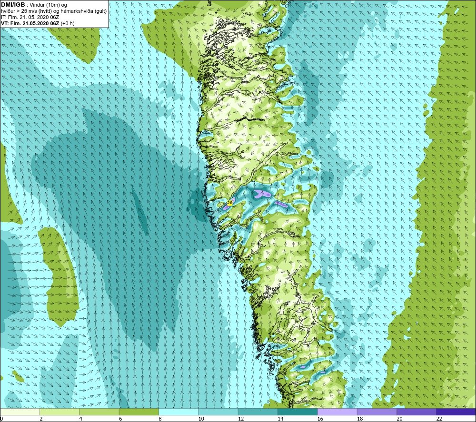
Task: Click the legend scale label '16'
Action: (x=320, y=419)
